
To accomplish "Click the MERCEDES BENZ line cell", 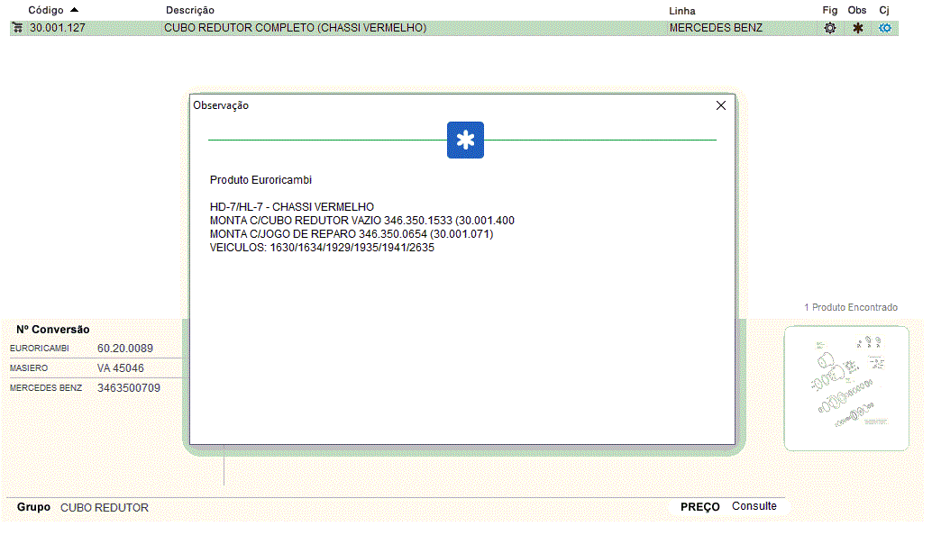I will (716, 28).
